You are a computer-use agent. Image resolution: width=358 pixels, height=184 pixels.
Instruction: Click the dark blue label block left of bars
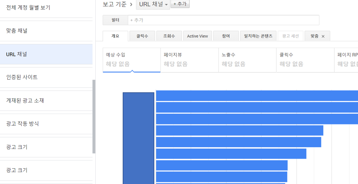[139, 138]
